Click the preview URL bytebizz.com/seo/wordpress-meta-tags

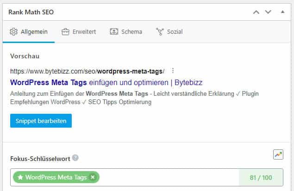[88, 71]
